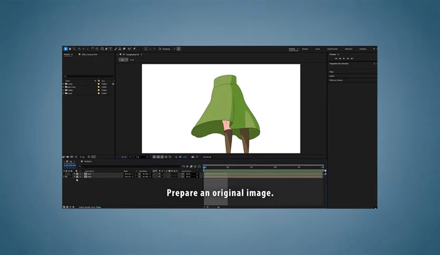Image resolution: width=440 pixels, height=255 pixels.
Task: Open Parent dropdown for Base layer
Action: pyautogui.click(x=192, y=177)
